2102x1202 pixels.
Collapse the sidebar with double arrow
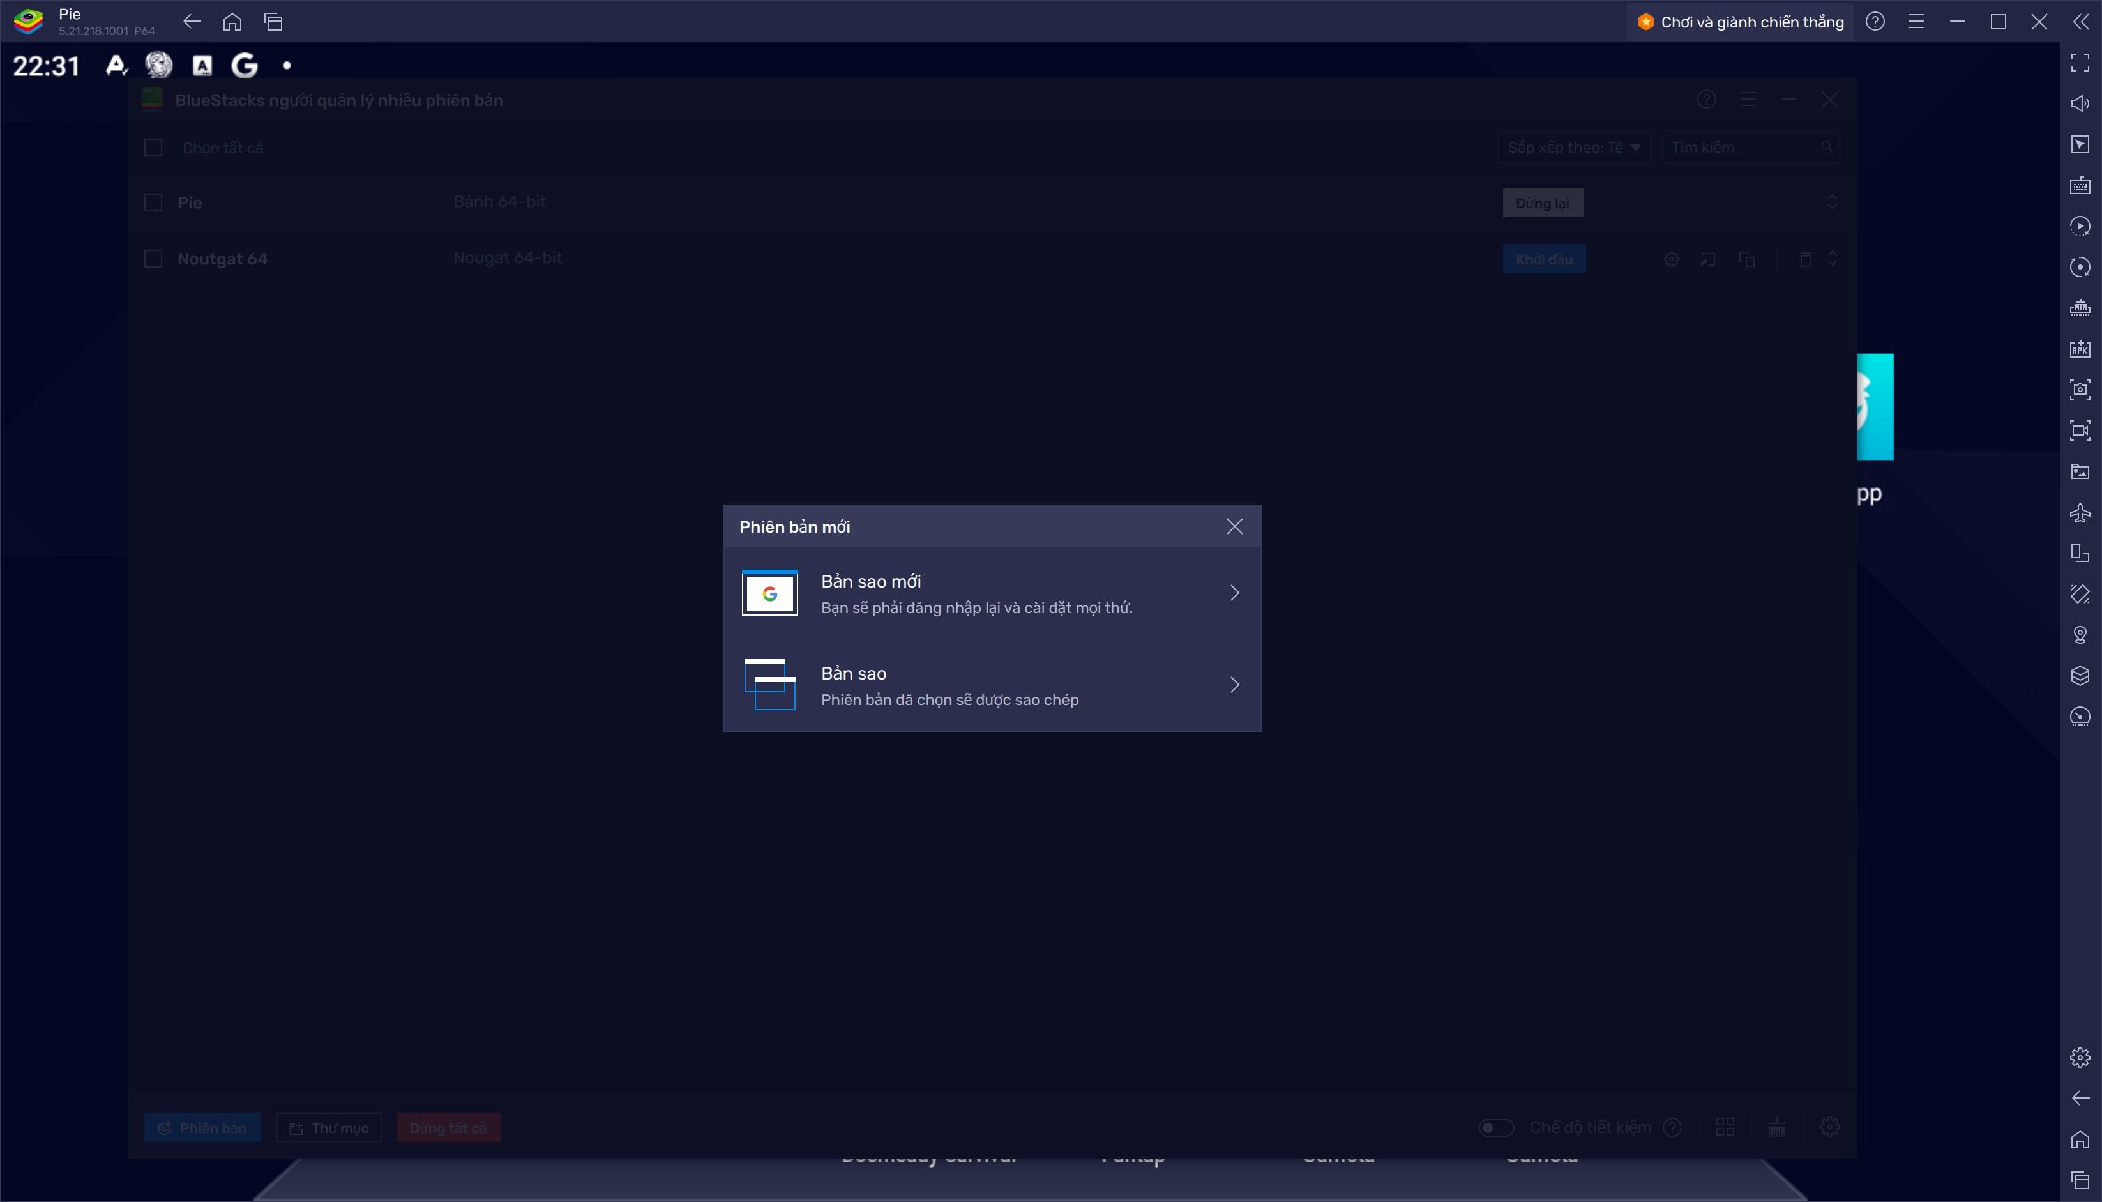(2080, 22)
